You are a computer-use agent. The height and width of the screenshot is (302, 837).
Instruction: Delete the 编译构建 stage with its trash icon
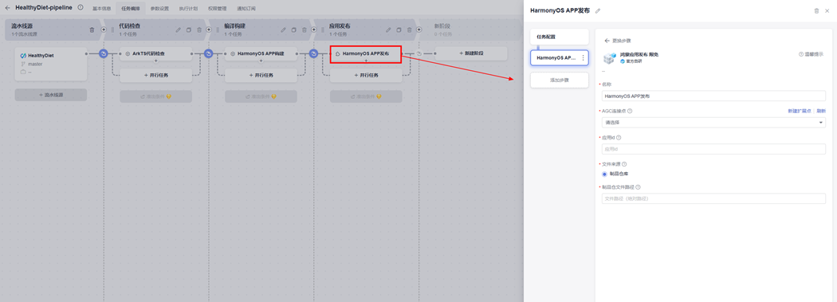click(305, 29)
